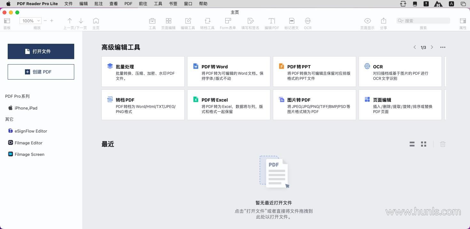Open the three-dot more options menu
The height and width of the screenshot is (229, 470).
(x=443, y=47)
